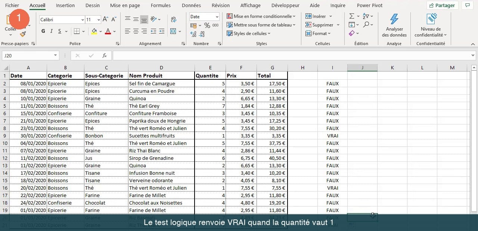478x231 pixels.
Task: Open Format cells menu
Action: (x=318, y=34)
